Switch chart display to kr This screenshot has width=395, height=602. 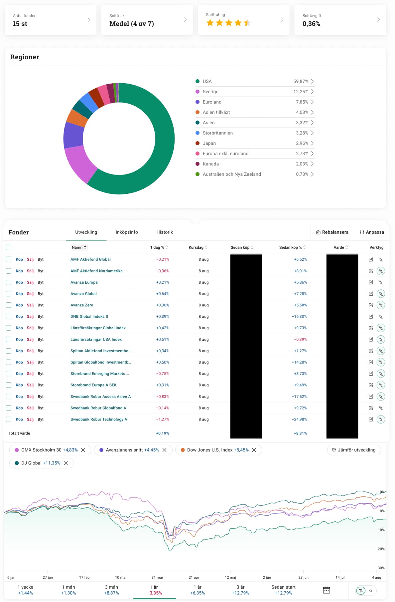[370, 590]
